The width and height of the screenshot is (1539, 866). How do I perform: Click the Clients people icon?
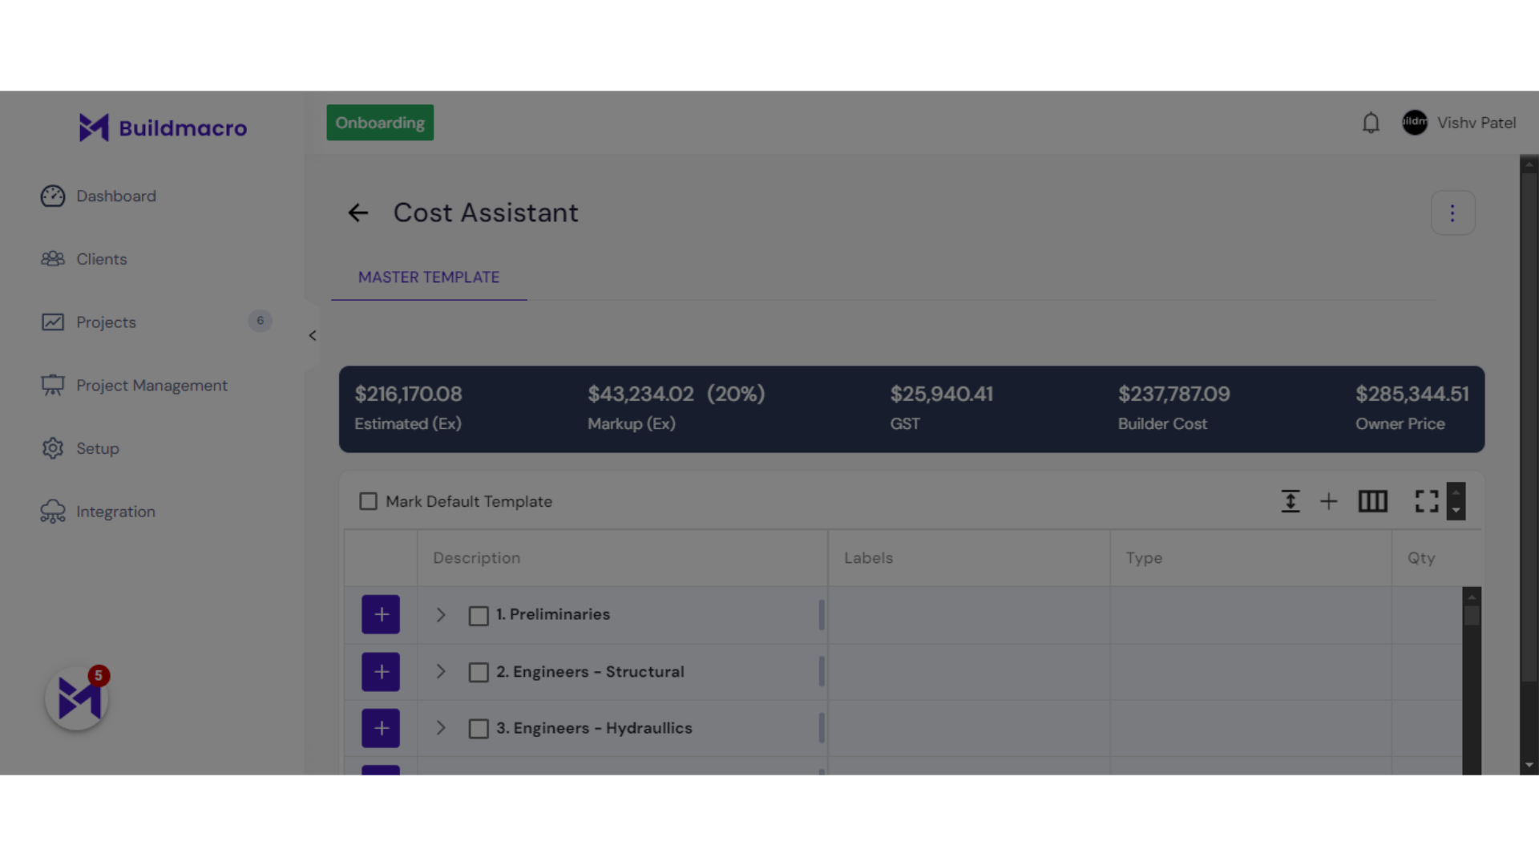pyautogui.click(x=53, y=259)
